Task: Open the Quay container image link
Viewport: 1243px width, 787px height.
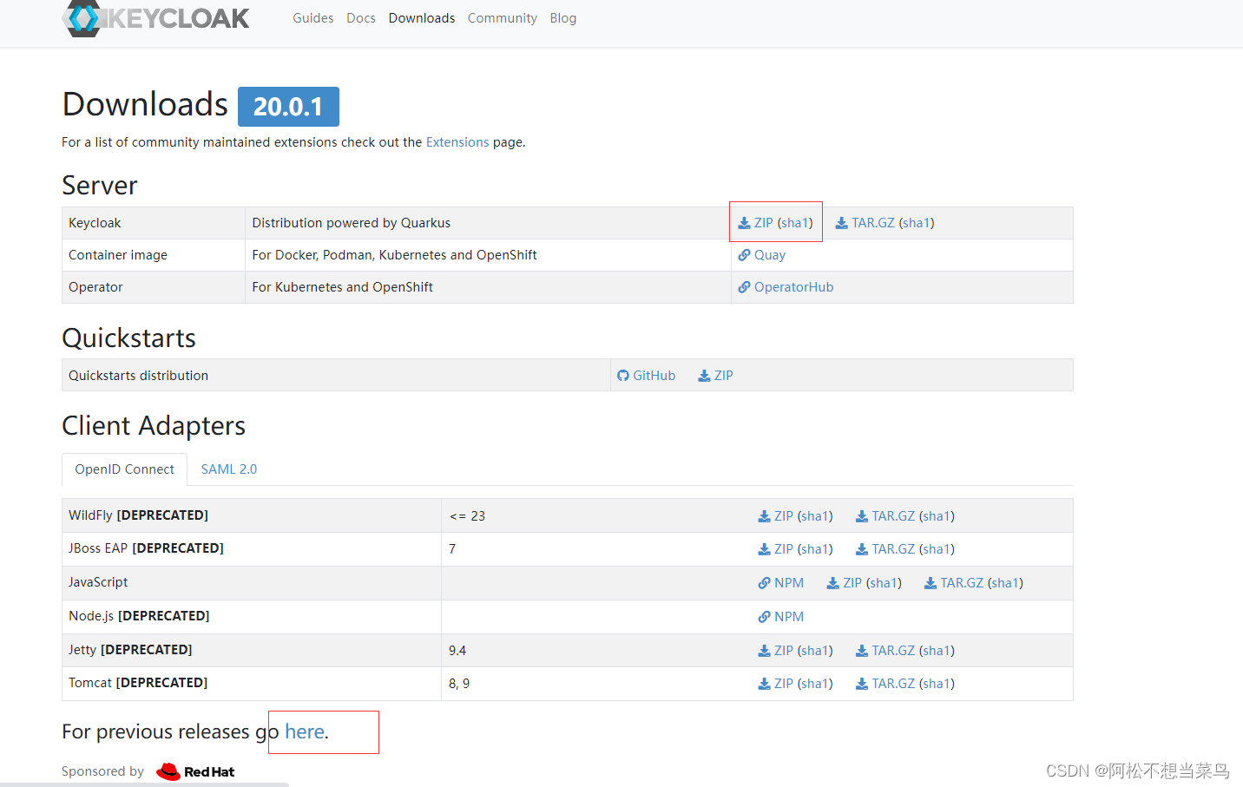Action: pos(770,255)
